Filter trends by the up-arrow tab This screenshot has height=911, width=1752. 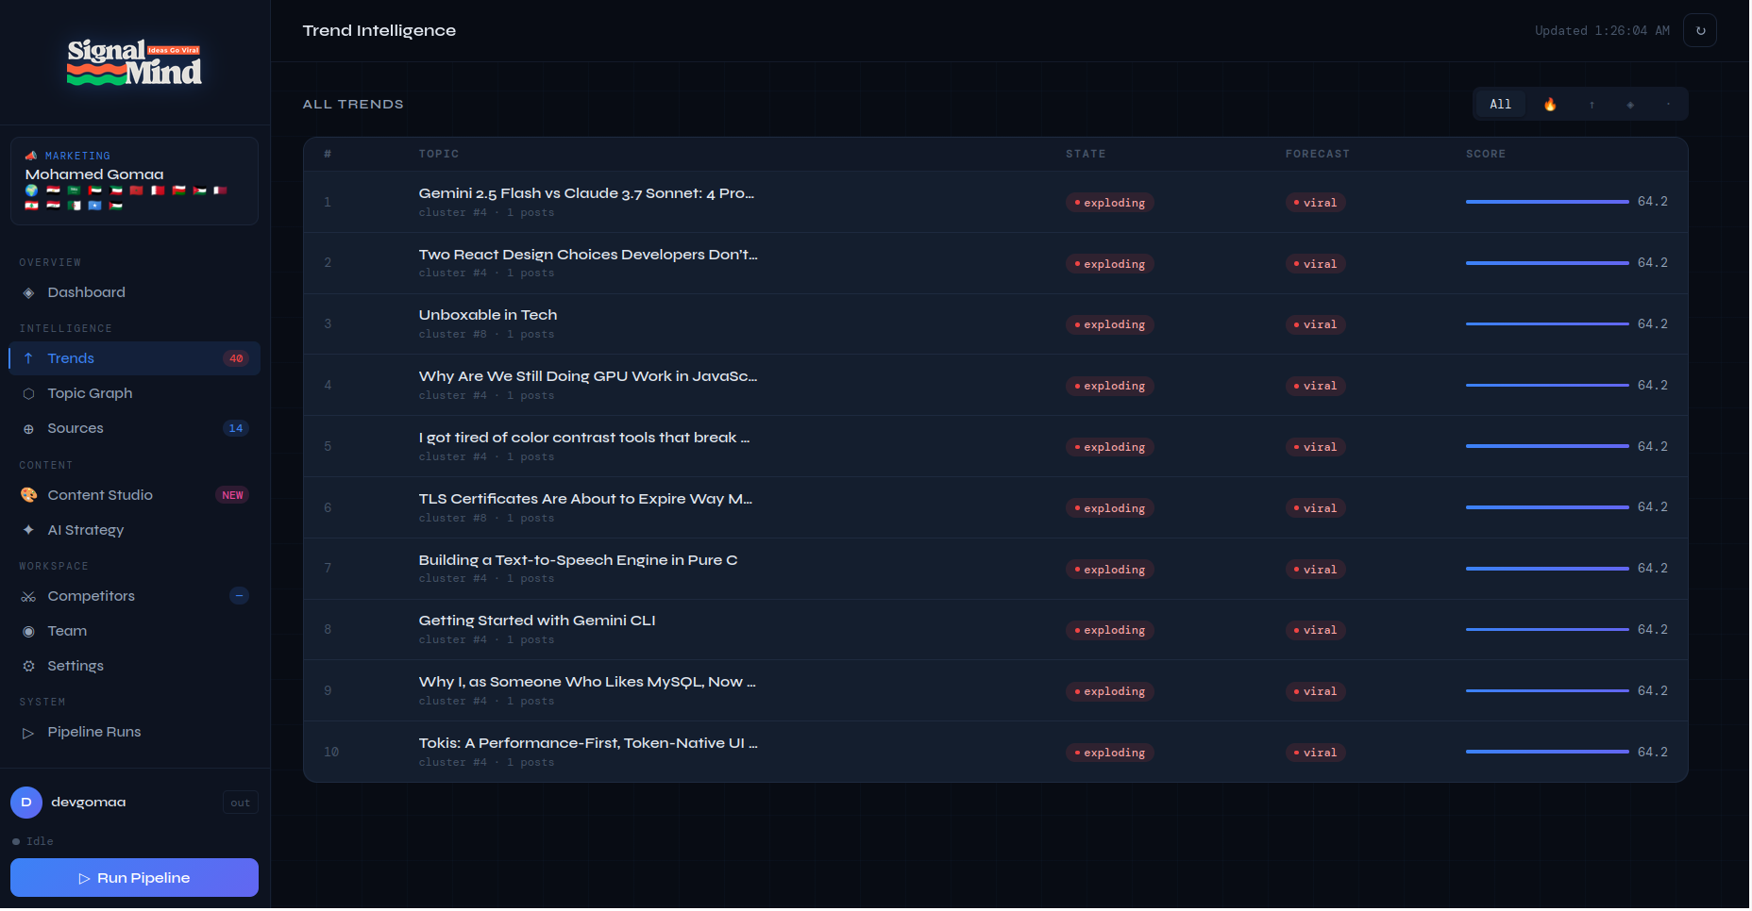click(x=1592, y=105)
